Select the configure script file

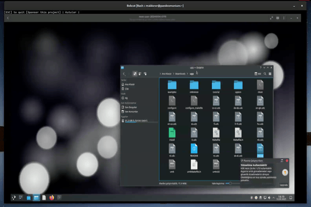(x=172, y=102)
